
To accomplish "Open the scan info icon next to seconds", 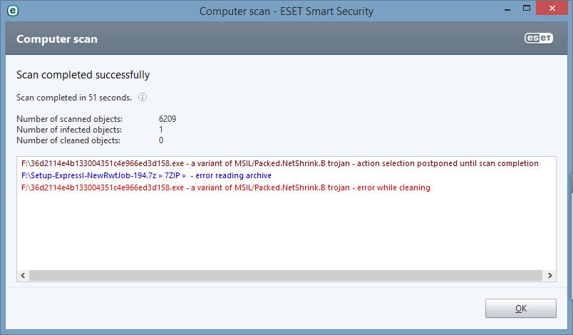I will 143,97.
